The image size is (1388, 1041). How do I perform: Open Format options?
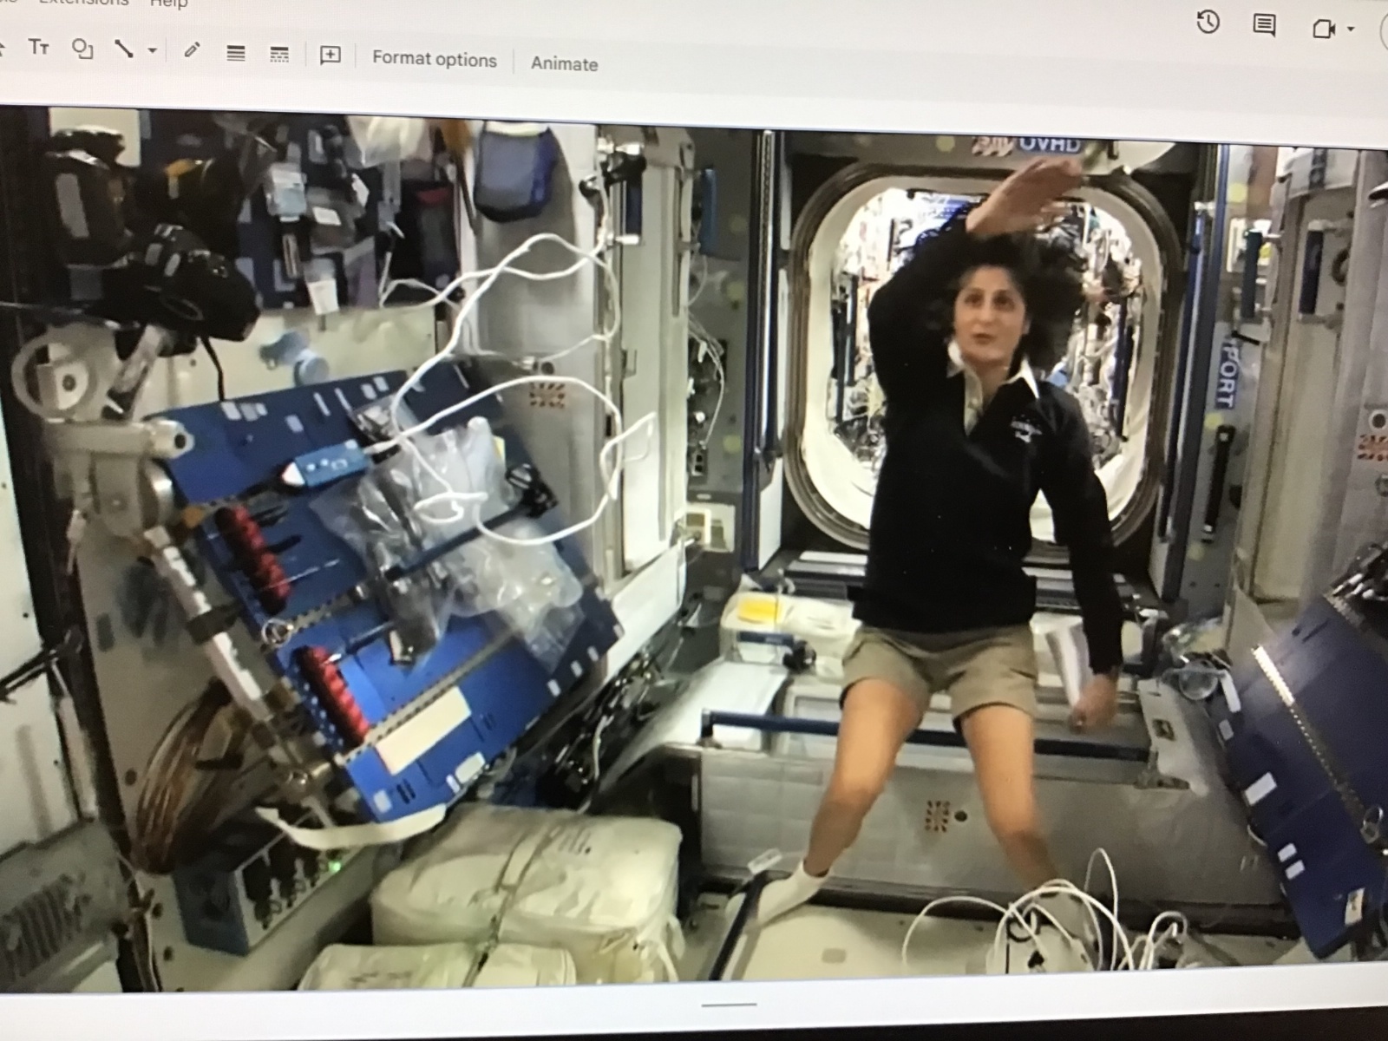coord(434,60)
